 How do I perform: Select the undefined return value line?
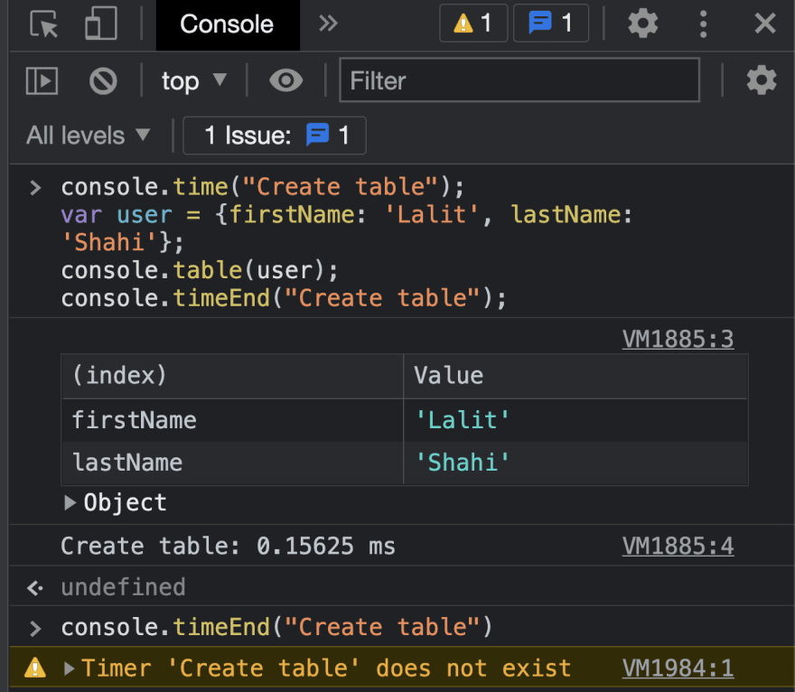[123, 587]
